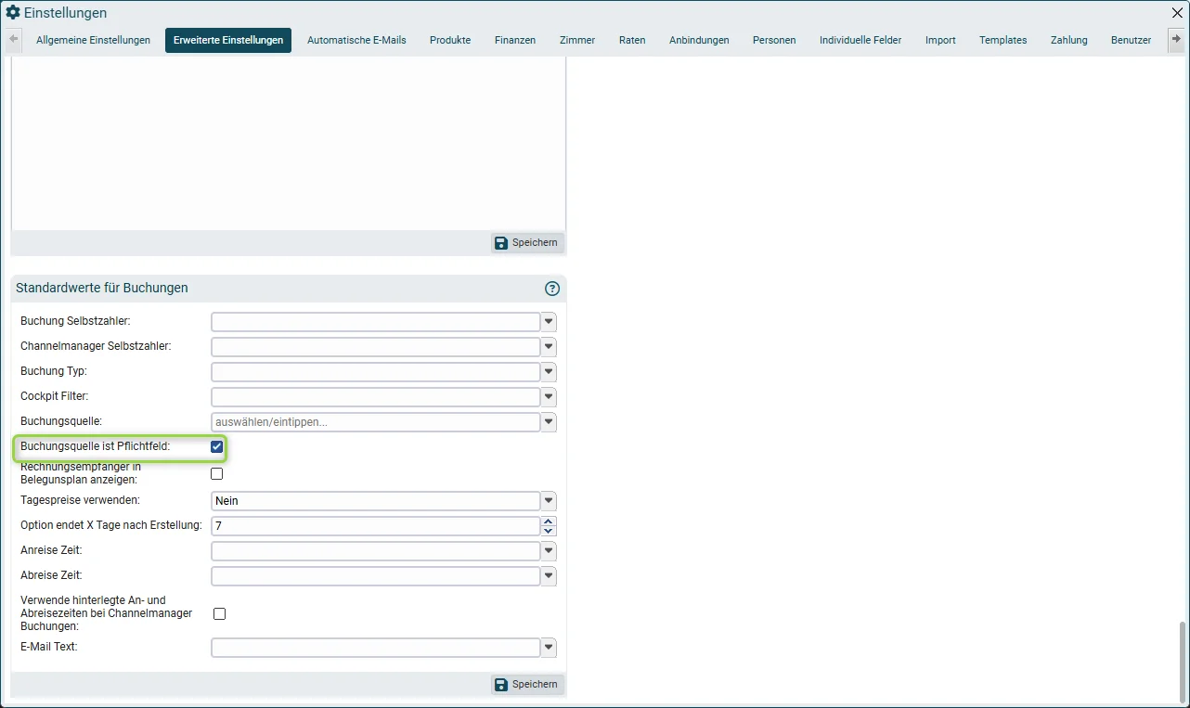Tick the Channelmanager An- und Abreisezeiten checkbox
1190x708 pixels.
220,614
